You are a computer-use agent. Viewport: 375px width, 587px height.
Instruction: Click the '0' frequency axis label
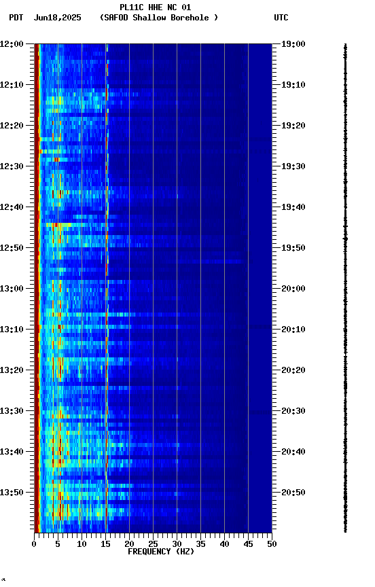pos(34,544)
